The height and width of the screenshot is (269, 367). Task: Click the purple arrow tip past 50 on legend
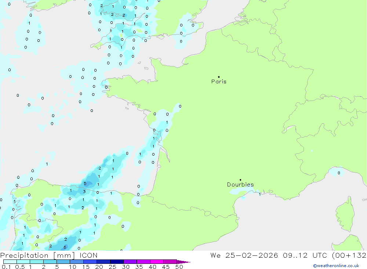[183, 262]
